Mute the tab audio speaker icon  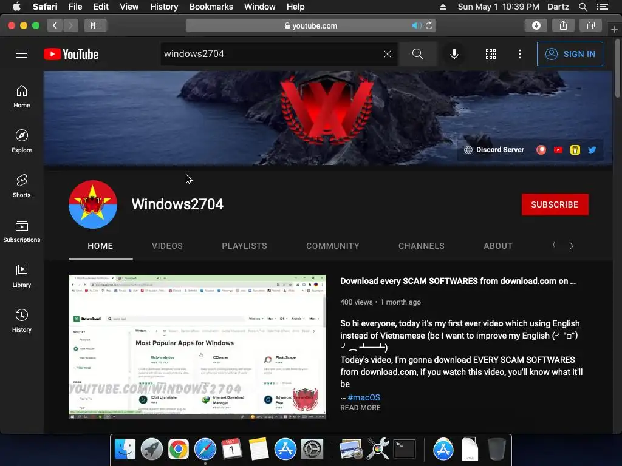click(x=417, y=25)
